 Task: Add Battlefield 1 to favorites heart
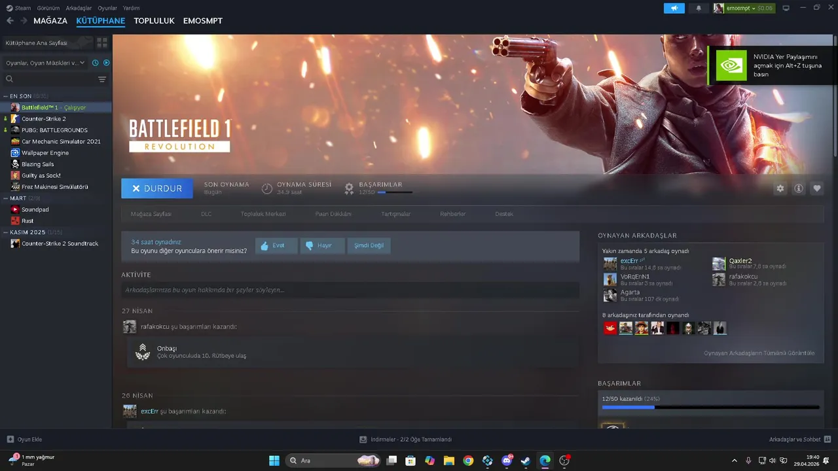click(817, 188)
